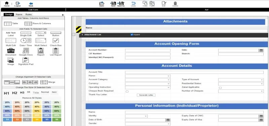This screenshot has height=126, width=269.
Task: Click the Account Number input field
Action: pos(148,50)
